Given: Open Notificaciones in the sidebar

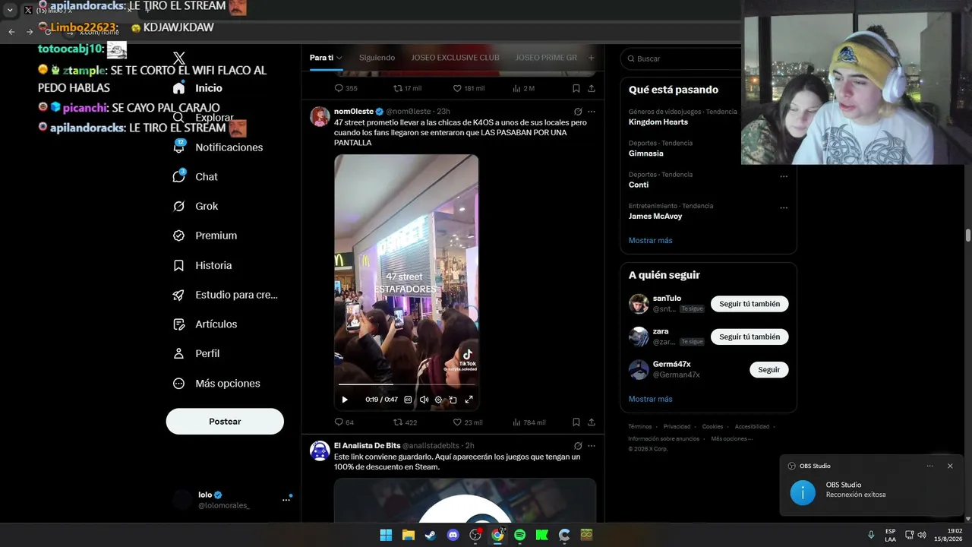Looking at the screenshot, I should tap(218, 147).
